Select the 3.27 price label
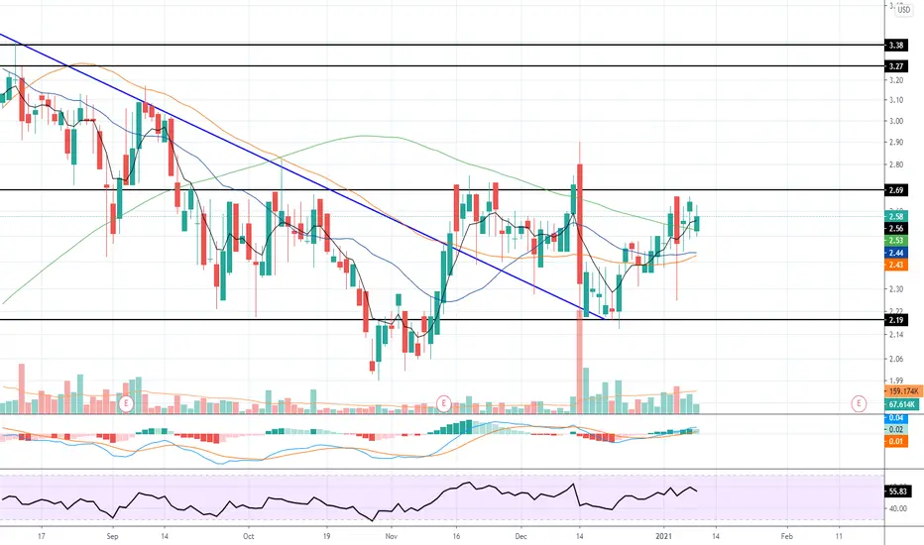 pos(895,66)
